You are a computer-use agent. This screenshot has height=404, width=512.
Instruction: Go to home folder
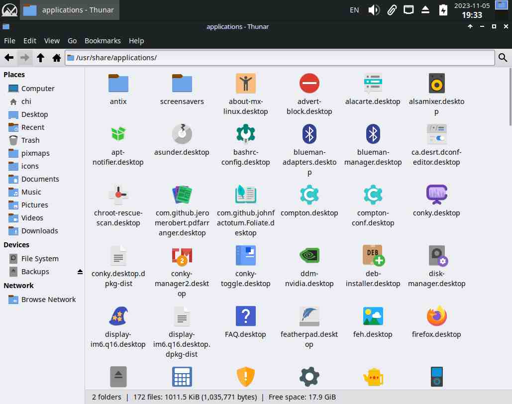coord(57,58)
